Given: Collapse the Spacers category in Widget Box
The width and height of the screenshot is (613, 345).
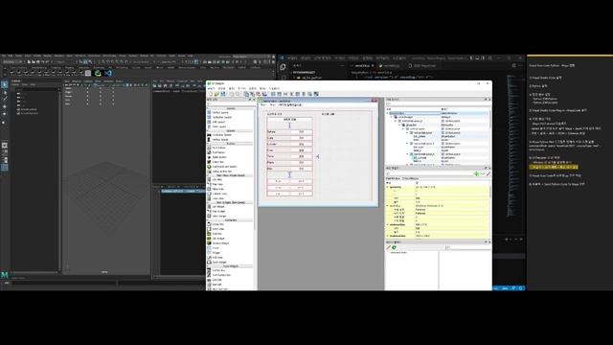Looking at the screenshot, I should click(230, 131).
